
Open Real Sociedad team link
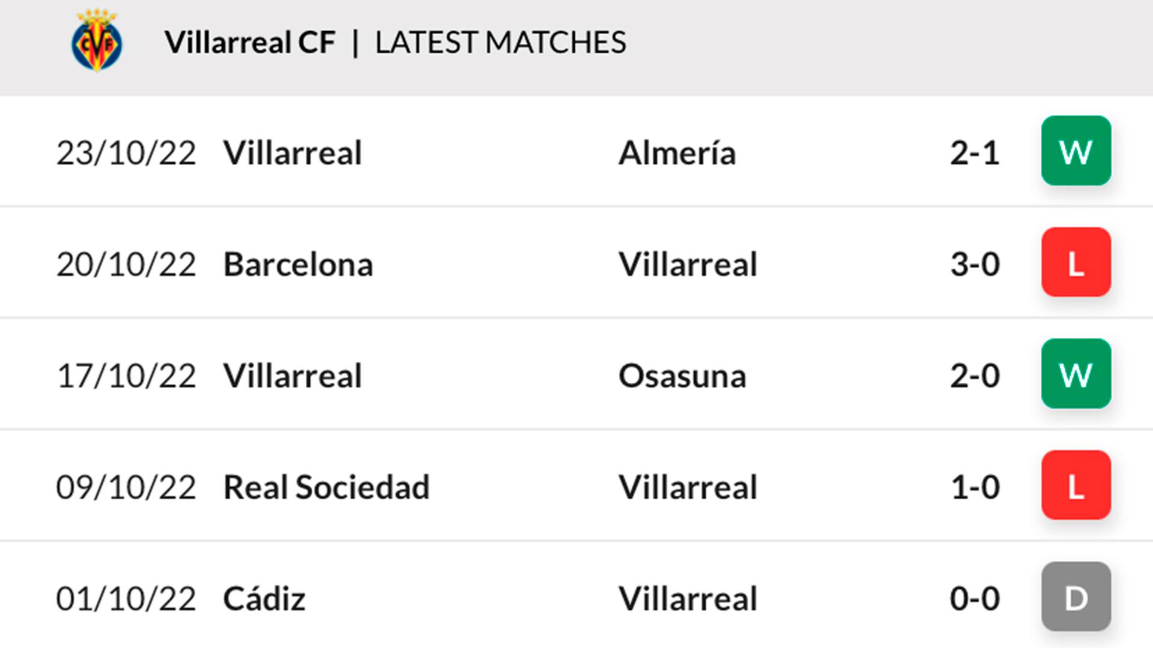tap(326, 487)
